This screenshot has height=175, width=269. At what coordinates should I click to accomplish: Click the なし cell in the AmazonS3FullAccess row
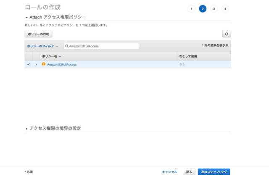[182, 64]
